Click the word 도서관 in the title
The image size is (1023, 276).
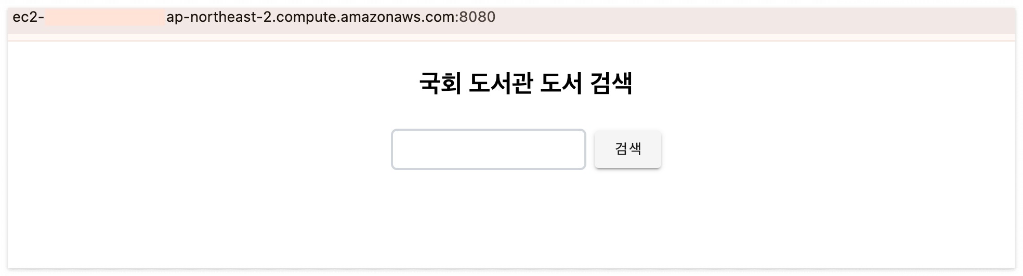(x=501, y=84)
